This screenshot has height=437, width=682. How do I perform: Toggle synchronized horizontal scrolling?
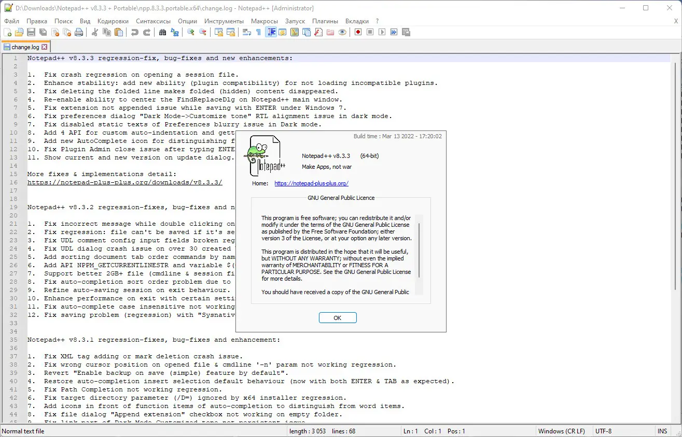click(231, 32)
